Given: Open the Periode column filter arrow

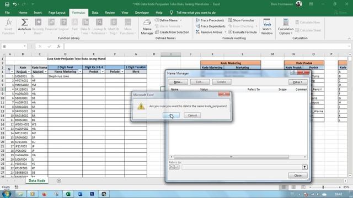Looking at the screenshot, I should (x=122, y=71).
